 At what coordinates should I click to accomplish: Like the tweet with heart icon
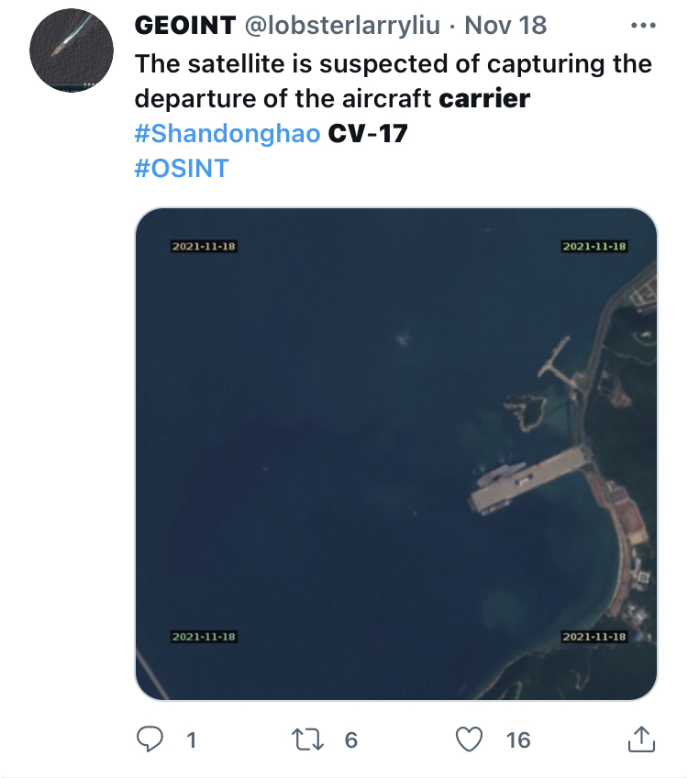click(469, 739)
